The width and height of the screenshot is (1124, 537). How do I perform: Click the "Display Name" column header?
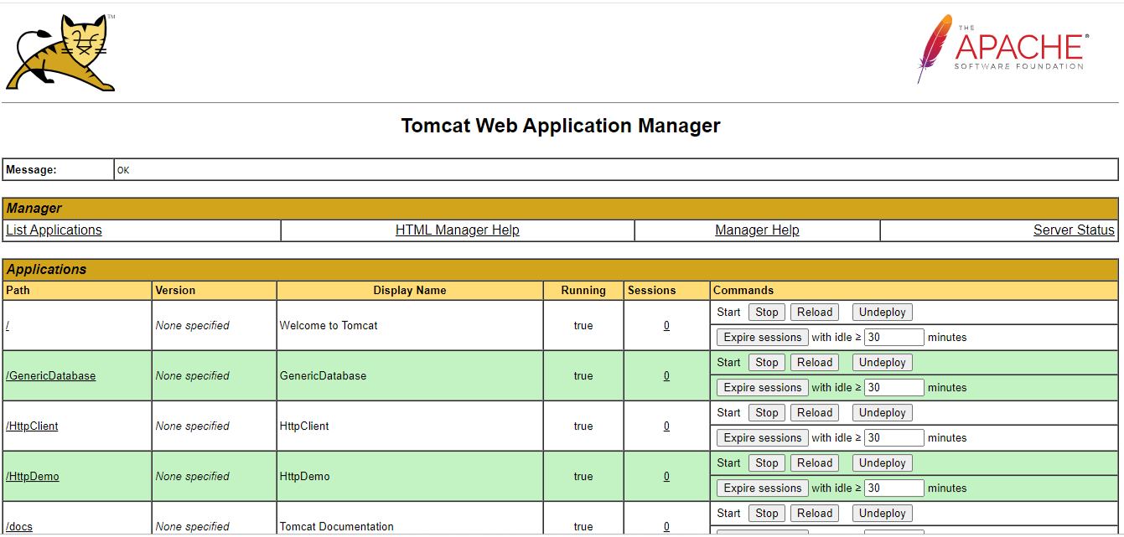410,291
